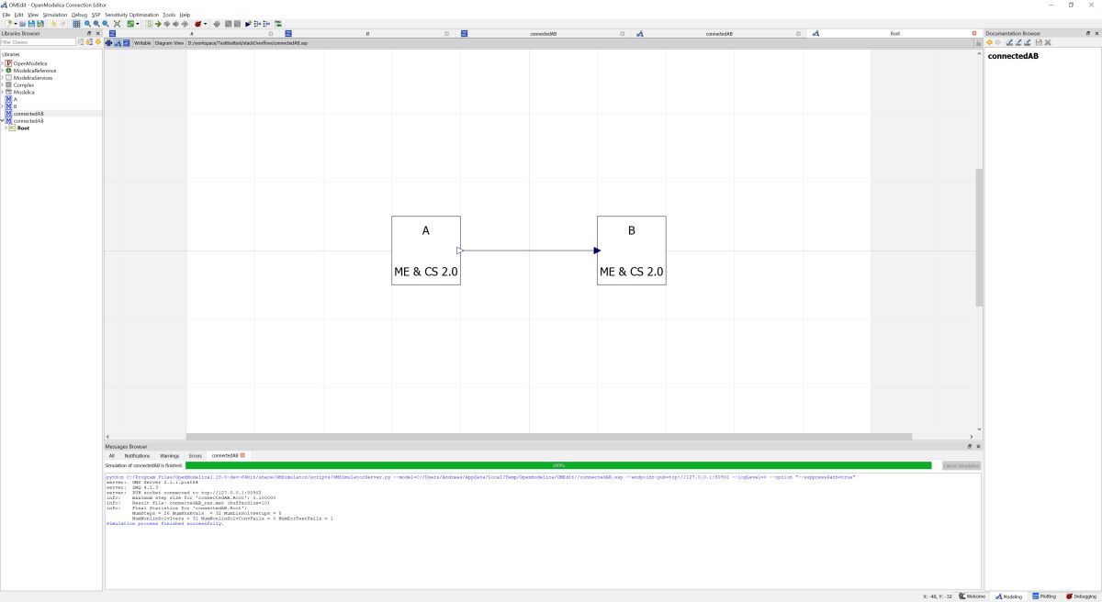The image size is (1102, 602).
Task: Click the Debugging perspective button
Action: coord(1082,596)
